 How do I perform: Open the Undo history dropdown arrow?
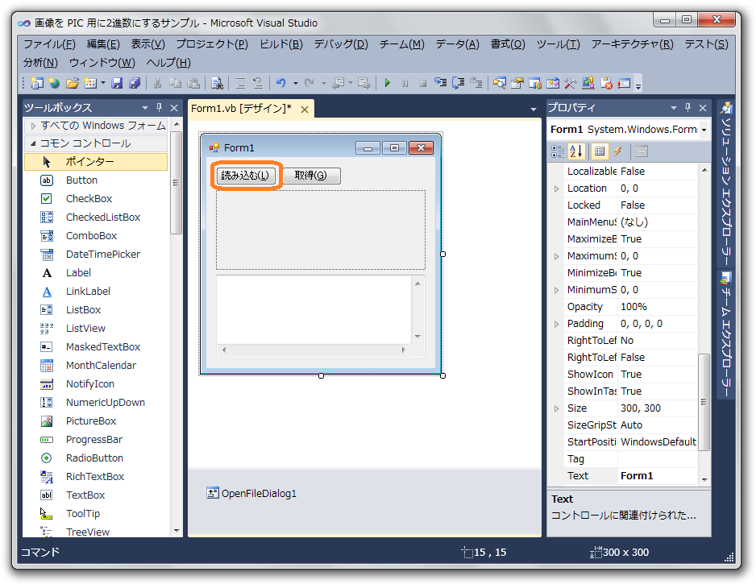click(296, 83)
